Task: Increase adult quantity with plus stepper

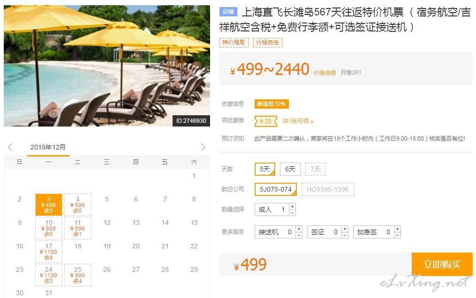Action: click(292, 206)
